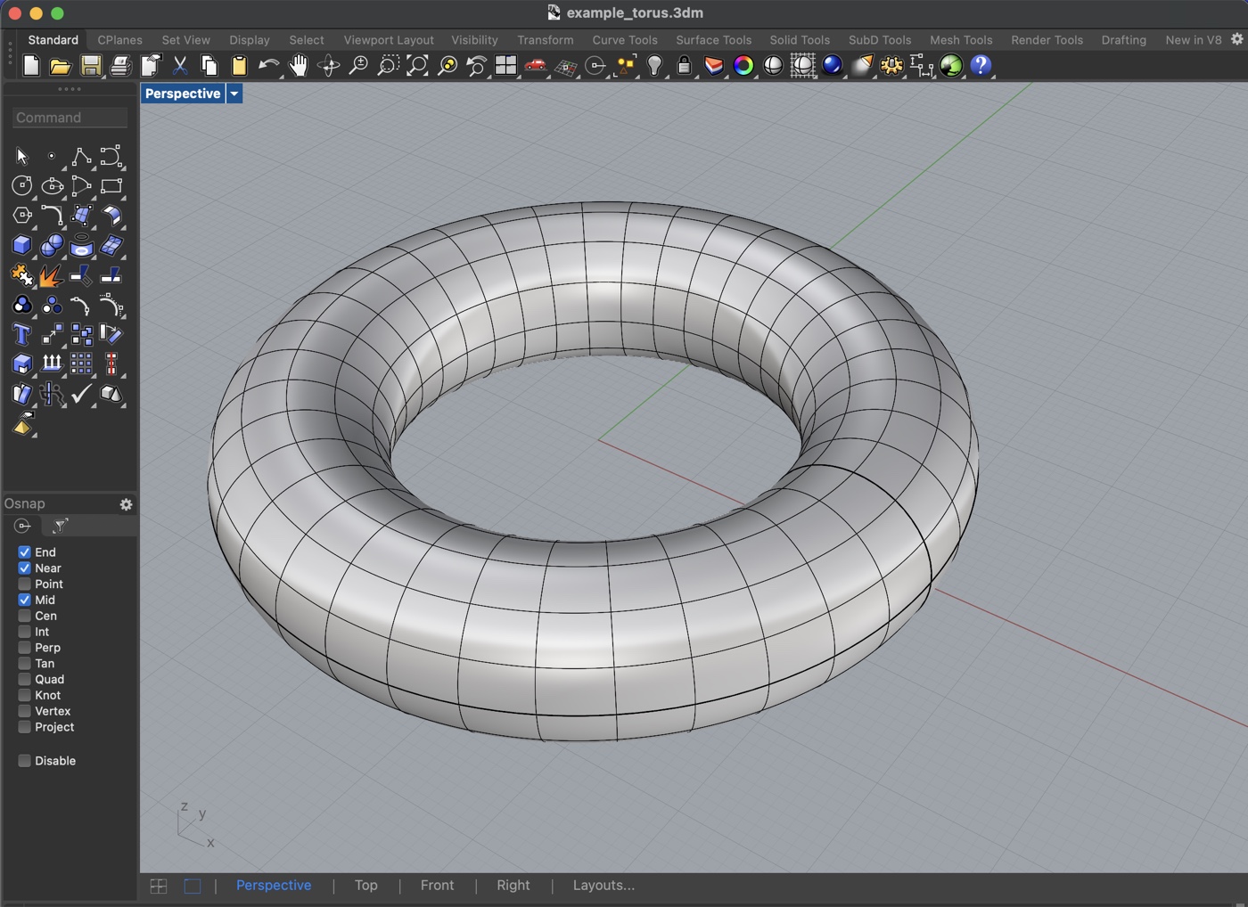Select the arrow pointer tool in sidebar
Image resolution: width=1248 pixels, height=907 pixels.
point(22,157)
